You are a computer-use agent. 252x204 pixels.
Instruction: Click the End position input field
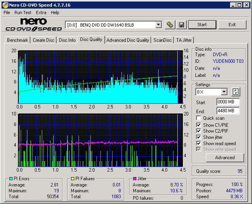228,110
